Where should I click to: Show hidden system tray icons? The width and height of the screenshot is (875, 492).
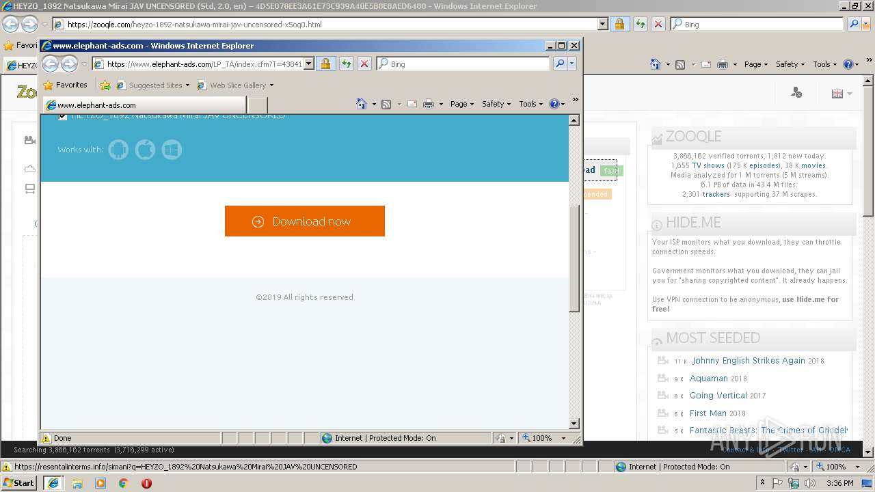pos(762,483)
